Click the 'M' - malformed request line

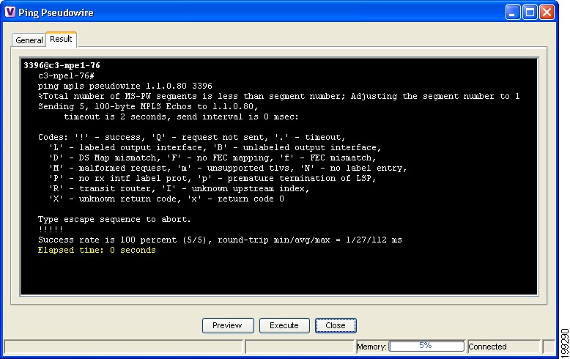tap(228, 169)
